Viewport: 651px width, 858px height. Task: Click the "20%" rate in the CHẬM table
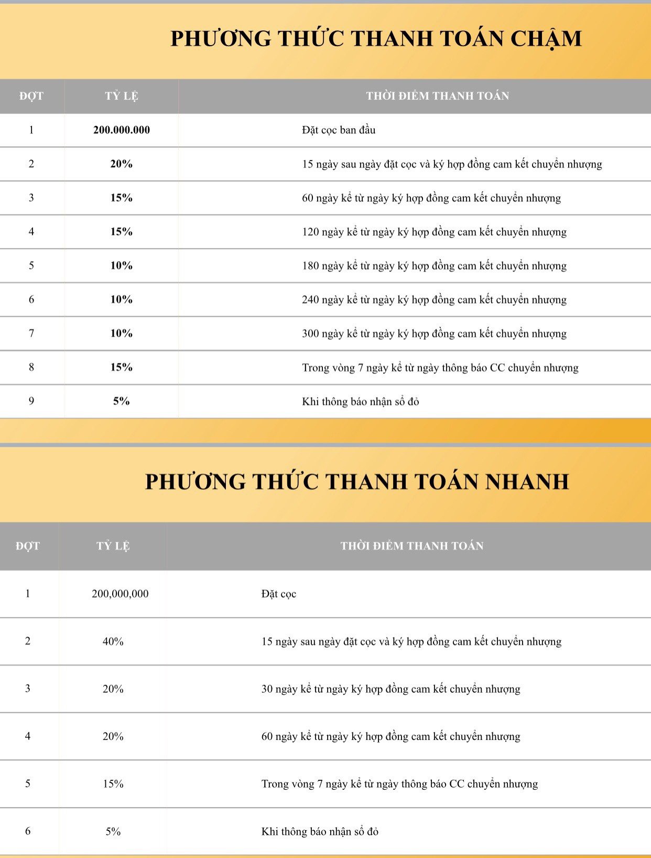point(121,164)
